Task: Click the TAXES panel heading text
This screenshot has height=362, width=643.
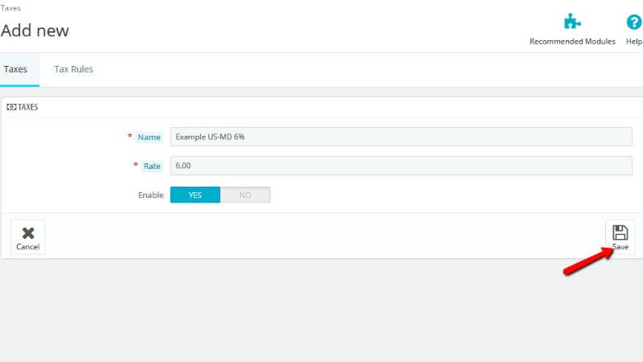Action: [x=28, y=107]
